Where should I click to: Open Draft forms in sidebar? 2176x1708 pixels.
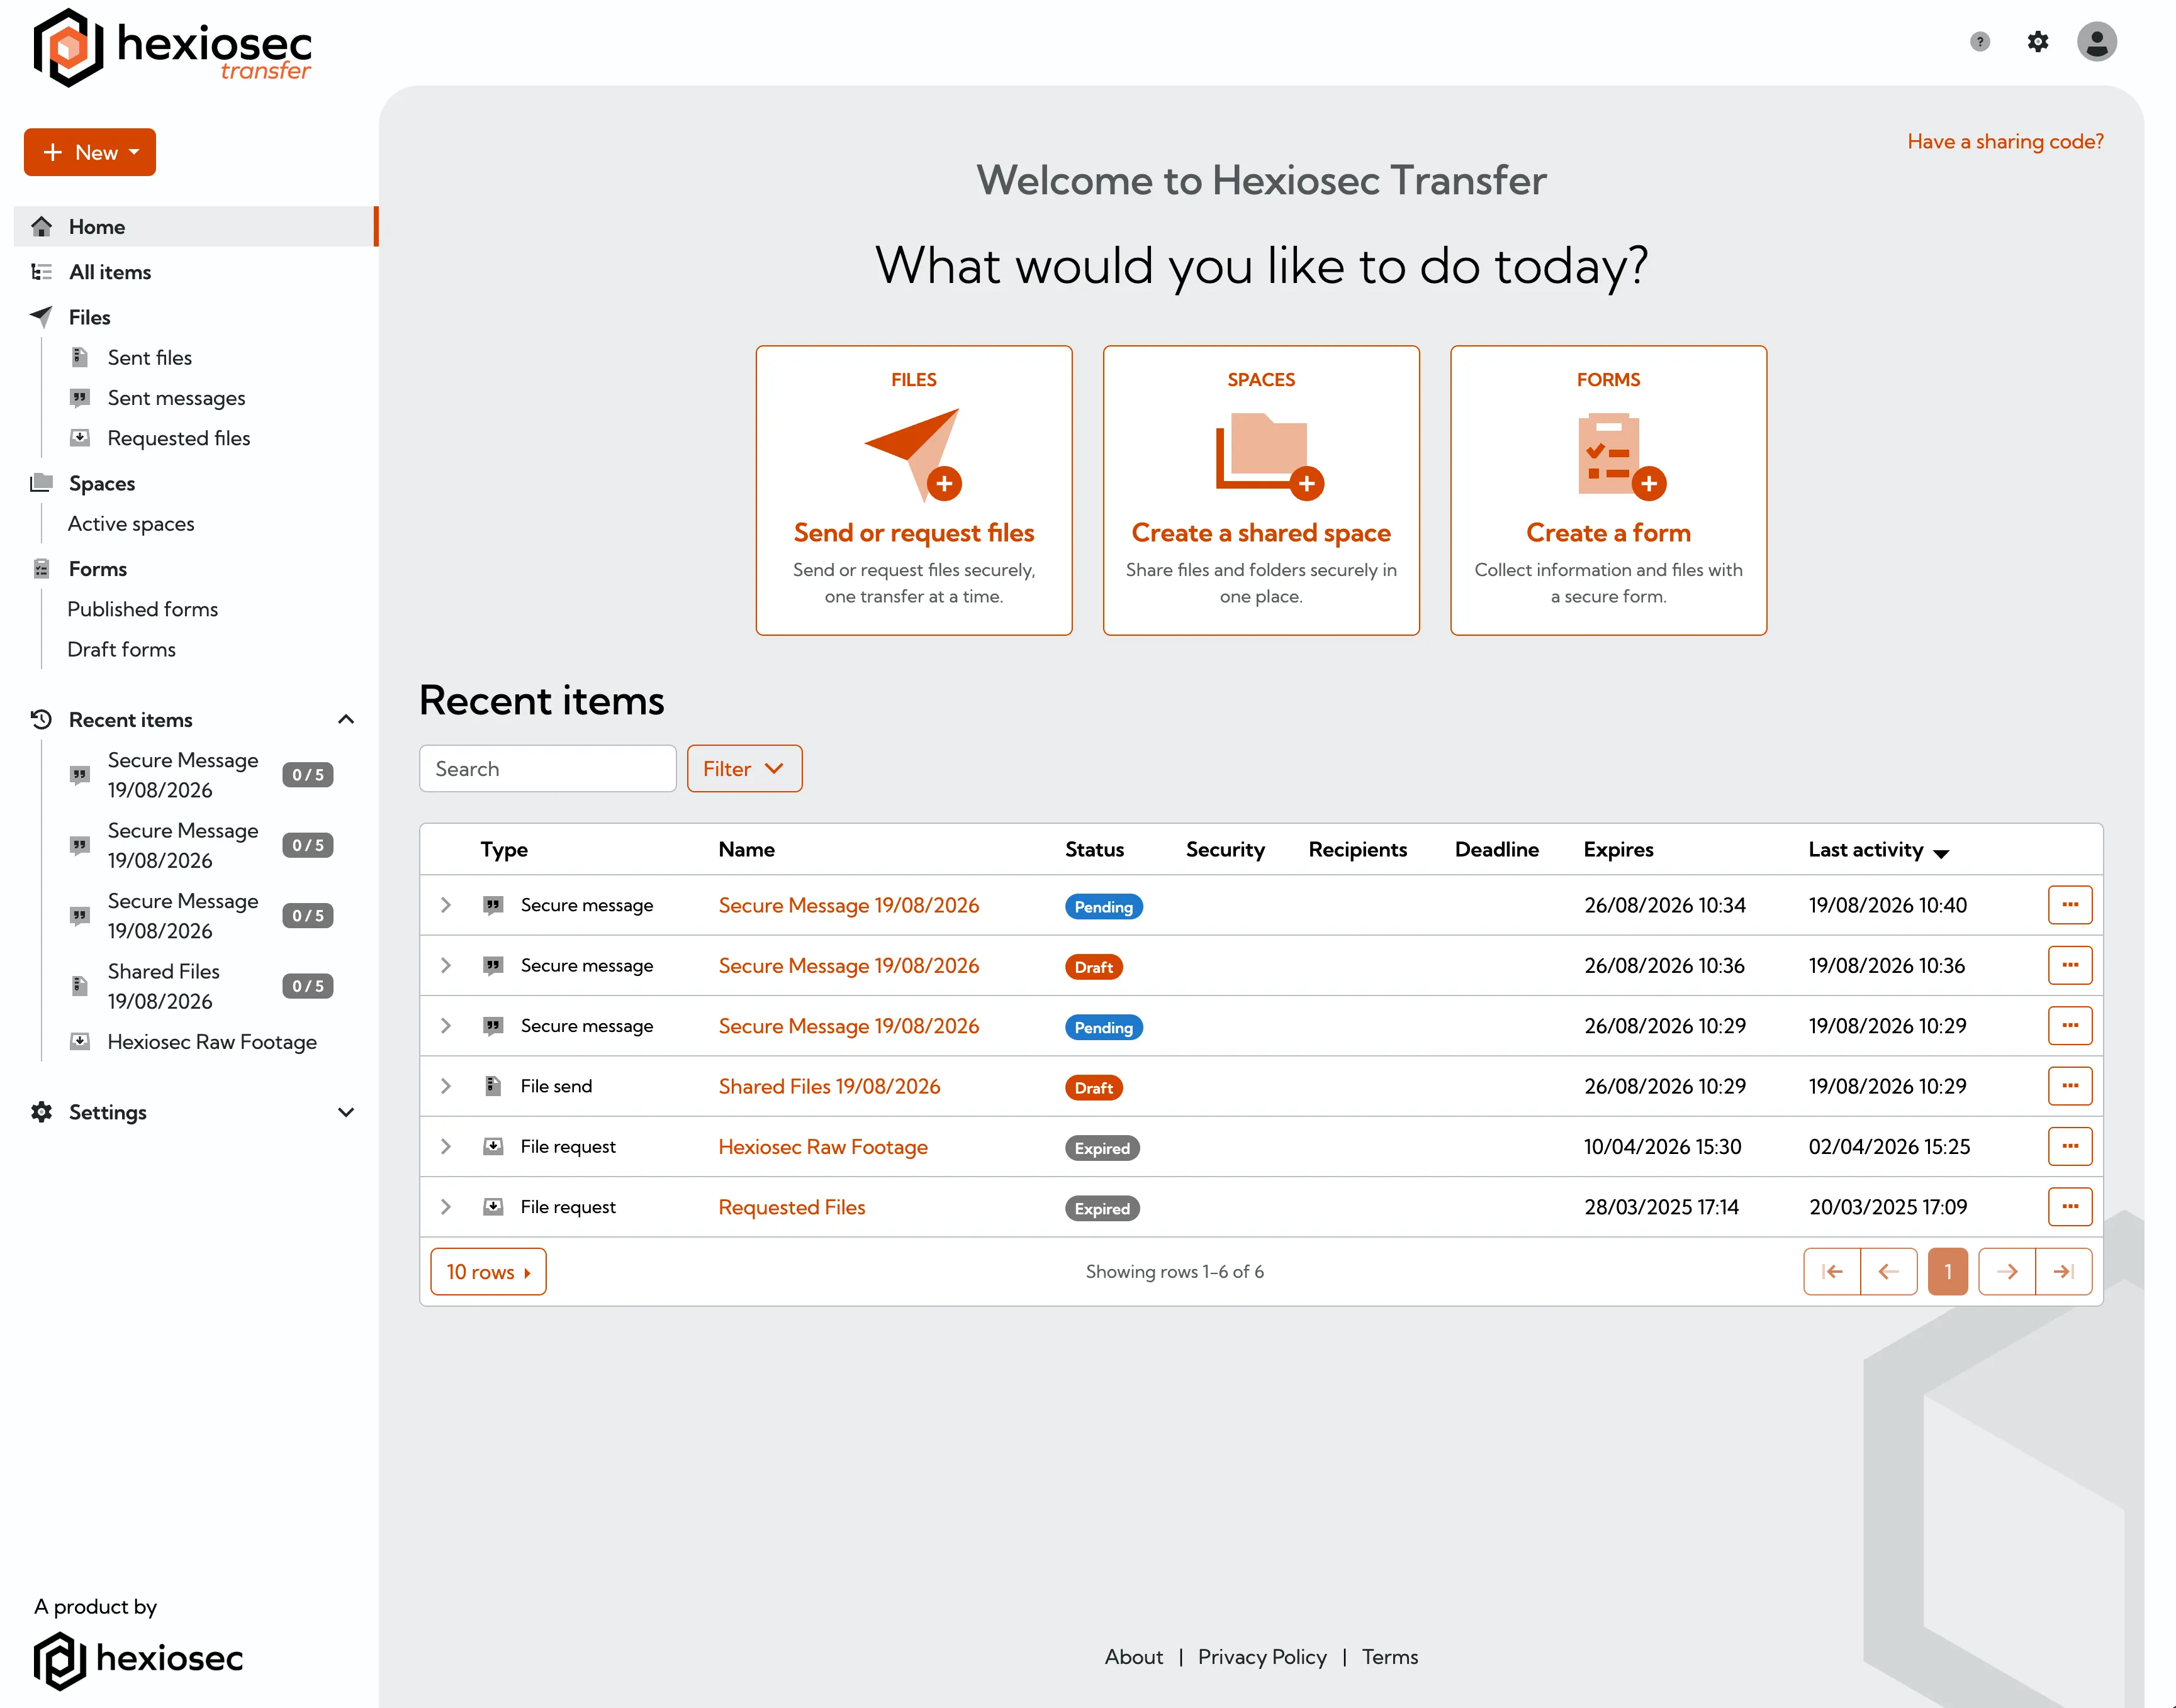tap(121, 649)
